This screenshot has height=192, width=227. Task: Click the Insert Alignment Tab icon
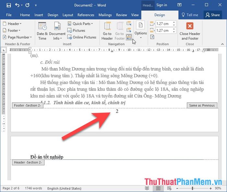(152, 37)
